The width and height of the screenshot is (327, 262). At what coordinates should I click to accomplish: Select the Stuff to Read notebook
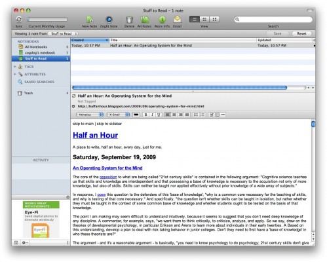pos(41,58)
